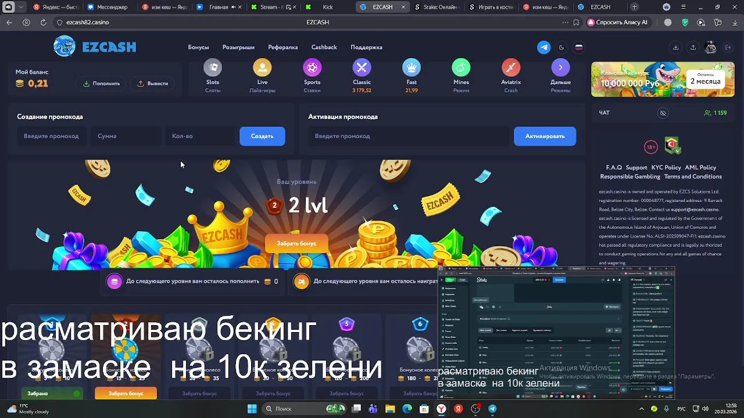Switch to the Kick browser tab
The image size is (744, 418).
327,7
